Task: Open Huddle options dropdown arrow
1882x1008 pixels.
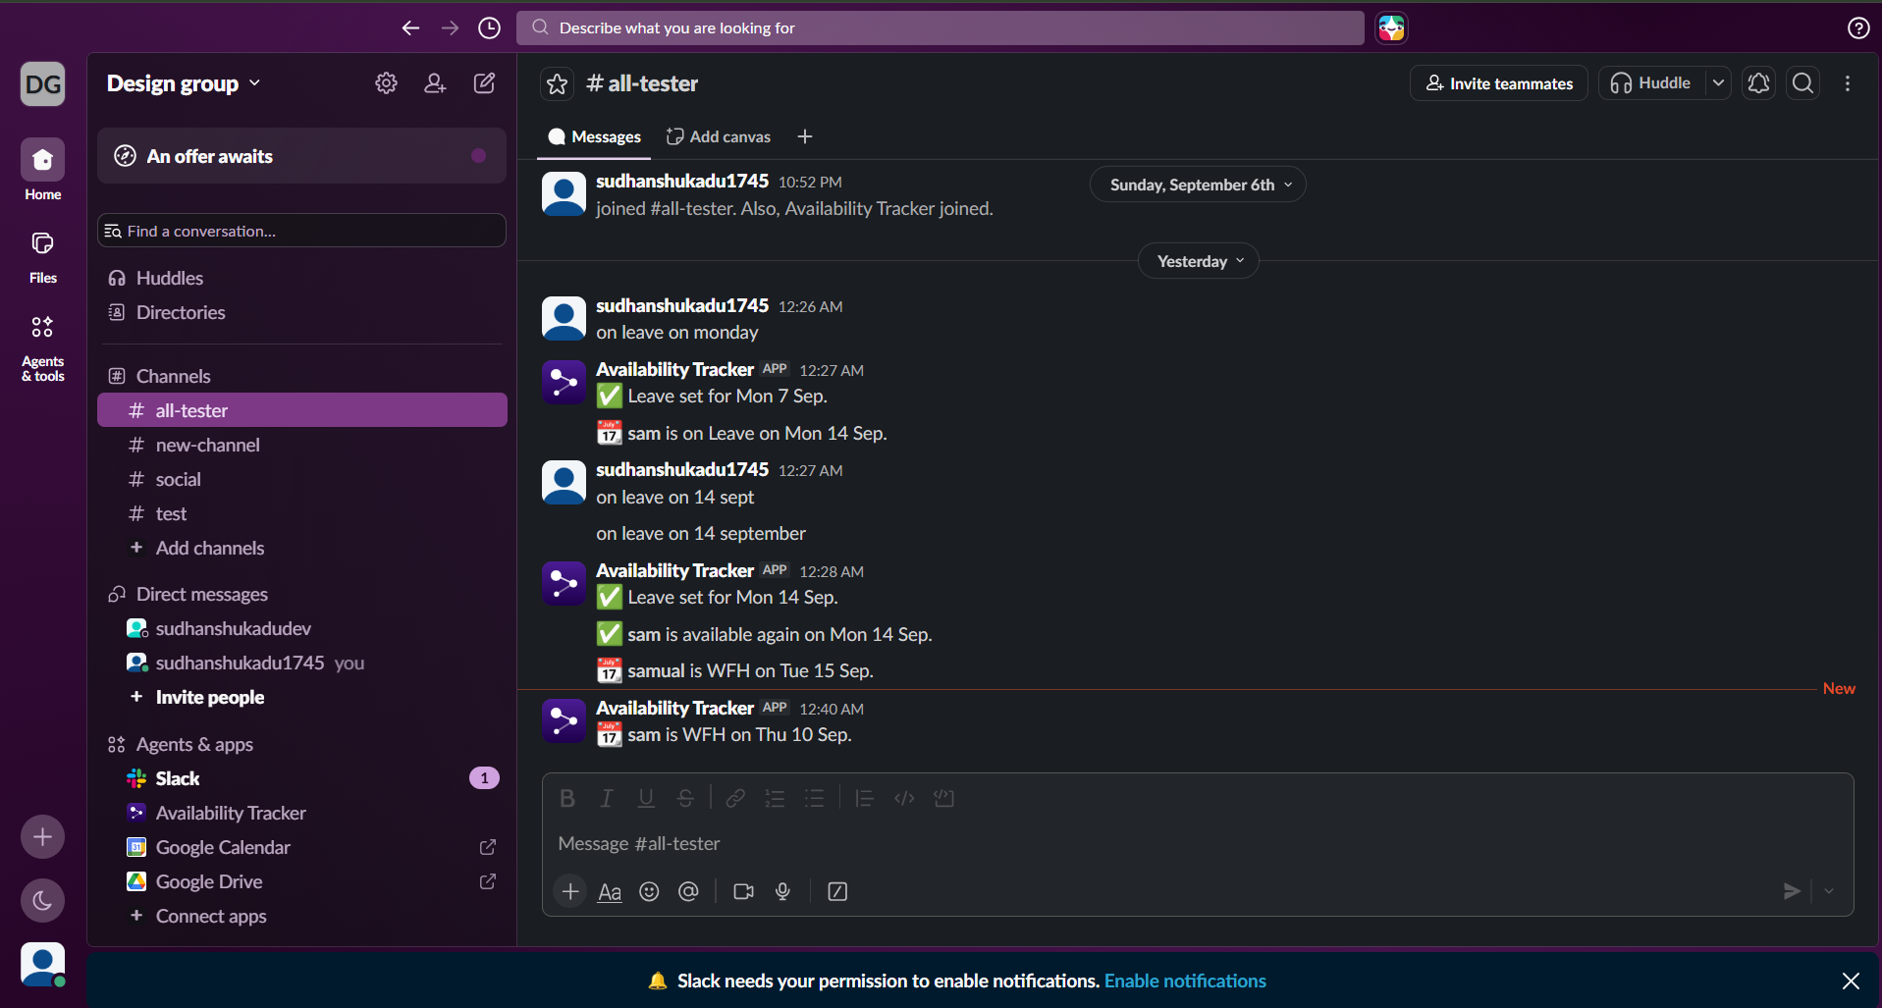Action: (1718, 83)
